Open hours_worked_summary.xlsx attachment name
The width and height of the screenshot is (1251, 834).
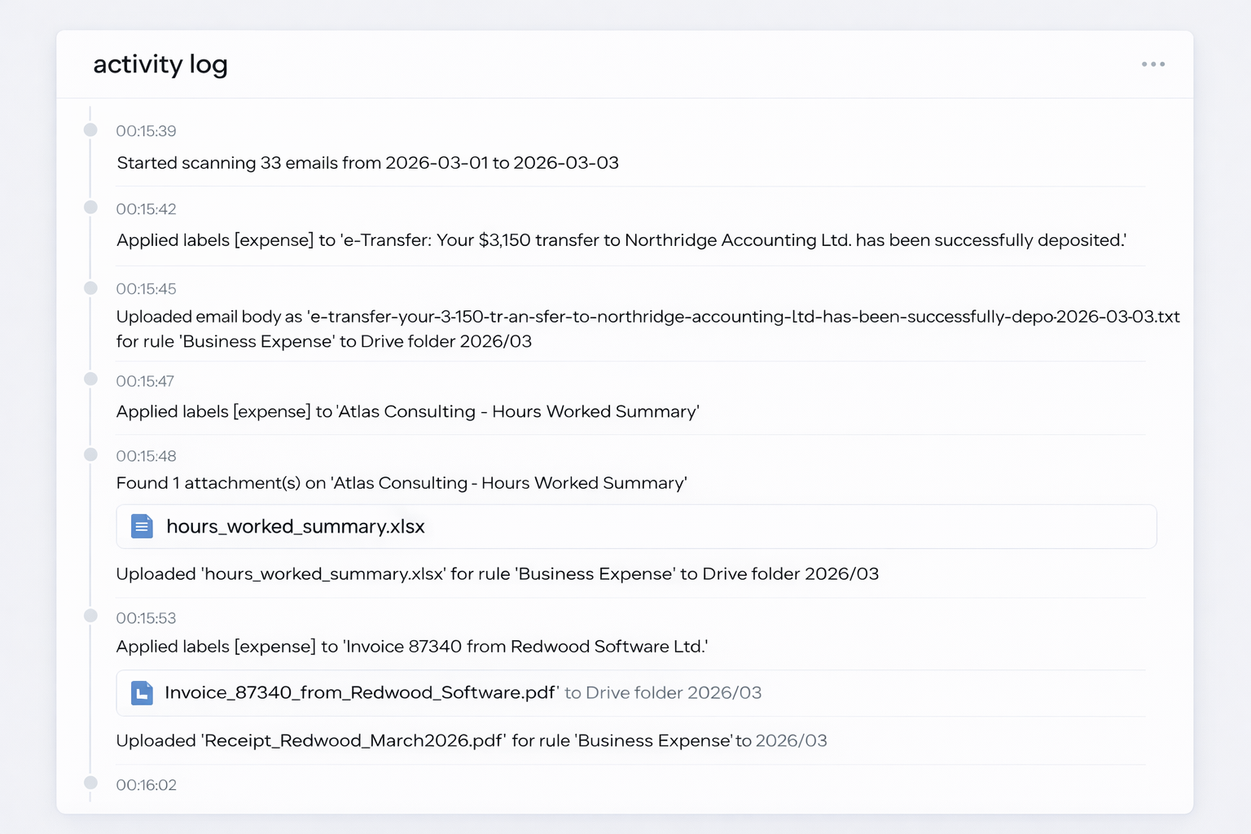click(295, 527)
